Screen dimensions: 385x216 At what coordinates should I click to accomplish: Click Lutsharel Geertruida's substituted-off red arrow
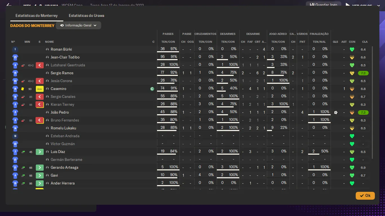[23, 65]
